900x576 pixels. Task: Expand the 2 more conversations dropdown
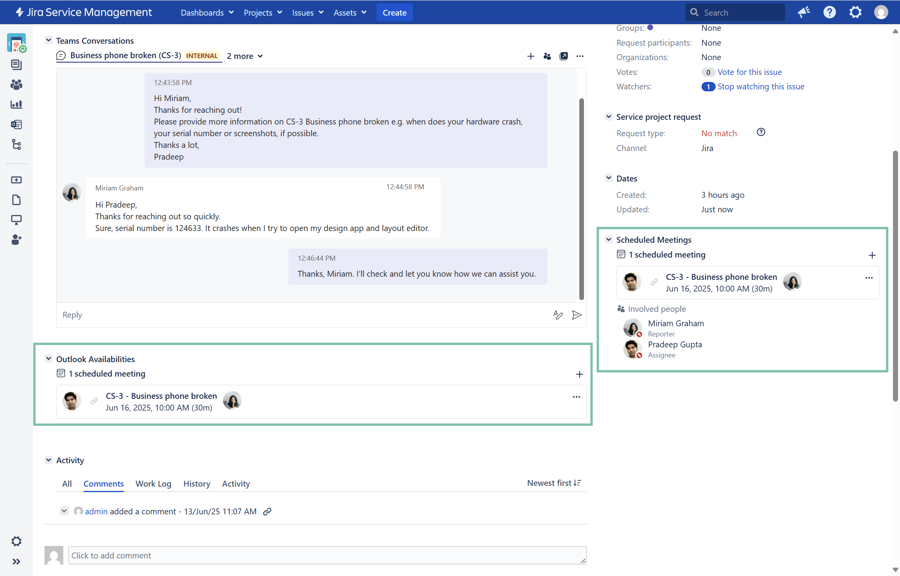(245, 56)
